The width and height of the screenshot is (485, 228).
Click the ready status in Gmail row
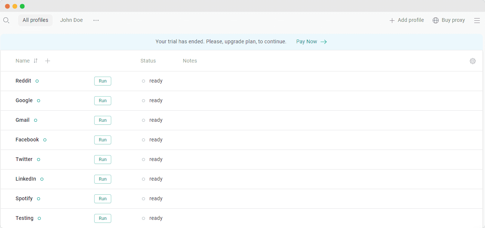[156, 120]
